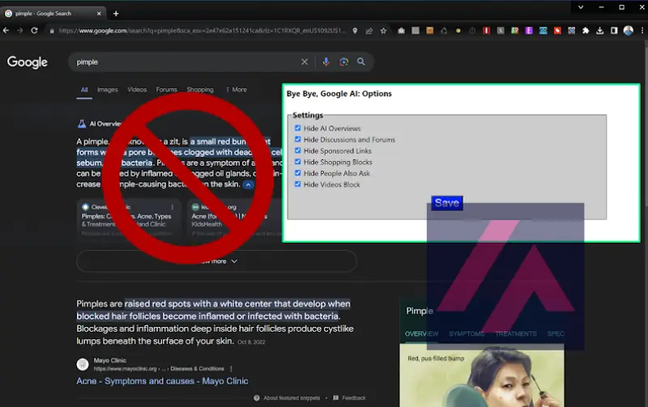Image resolution: width=648 pixels, height=407 pixels.
Task: Open options for Cleveland Clinic source card
Action: pos(173,207)
